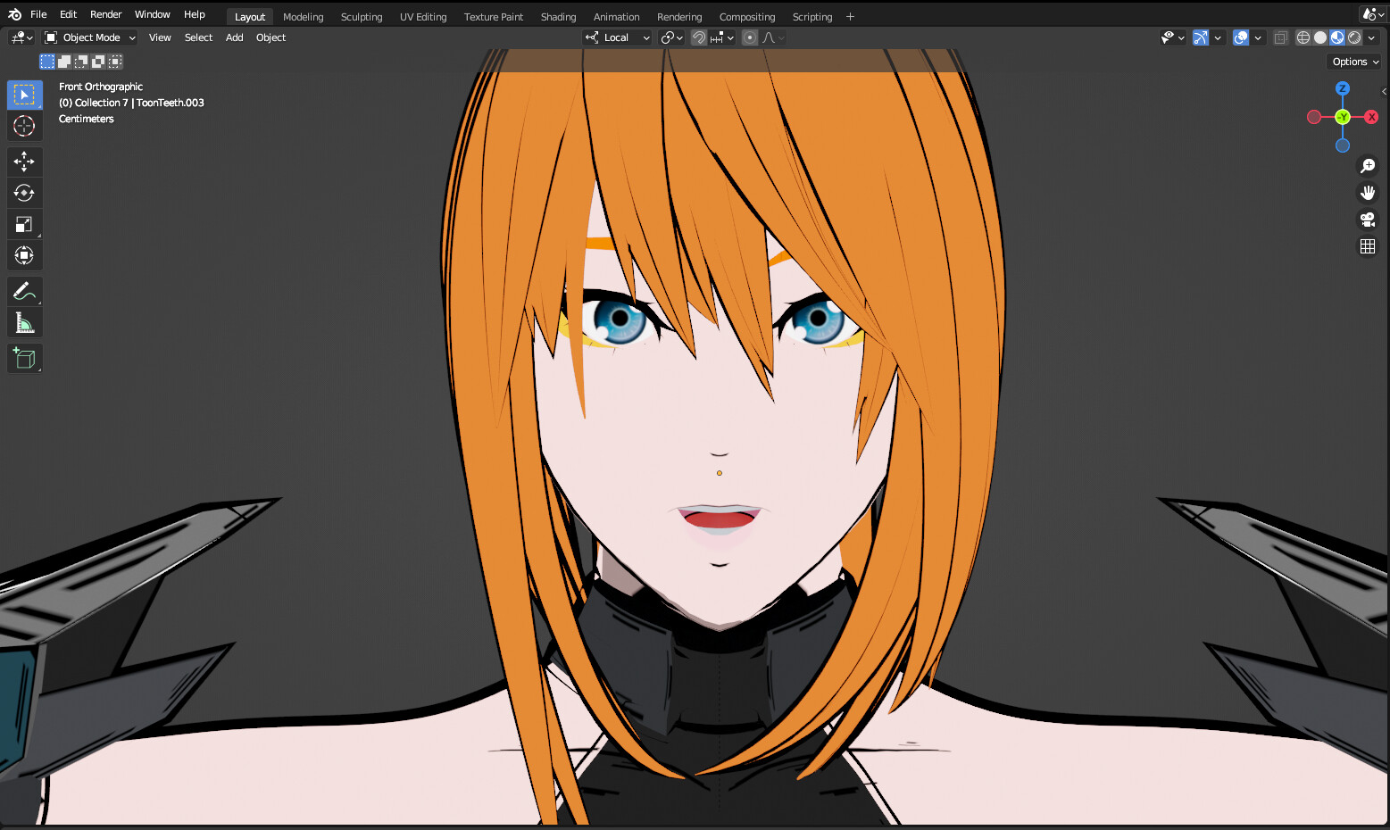Enable wireframe viewport shading

point(1303,37)
